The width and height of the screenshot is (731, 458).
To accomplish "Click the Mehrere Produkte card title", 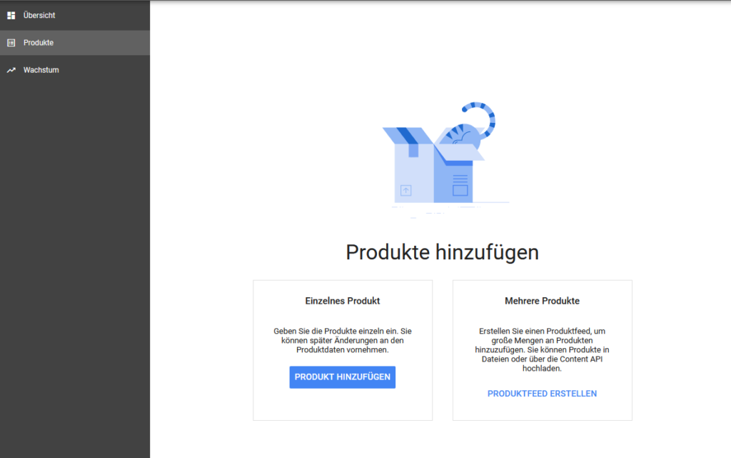I will click(x=542, y=301).
